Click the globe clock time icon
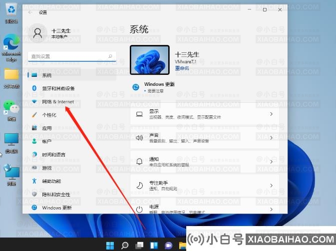The width and height of the screenshot is (336, 251). [34, 154]
